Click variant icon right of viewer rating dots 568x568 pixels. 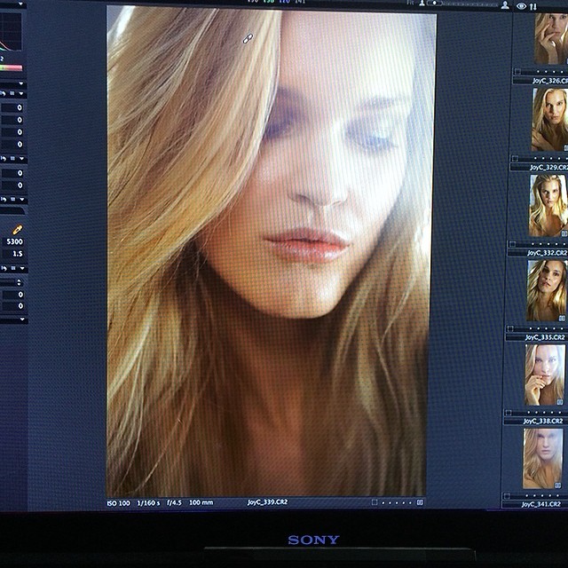tap(420, 502)
